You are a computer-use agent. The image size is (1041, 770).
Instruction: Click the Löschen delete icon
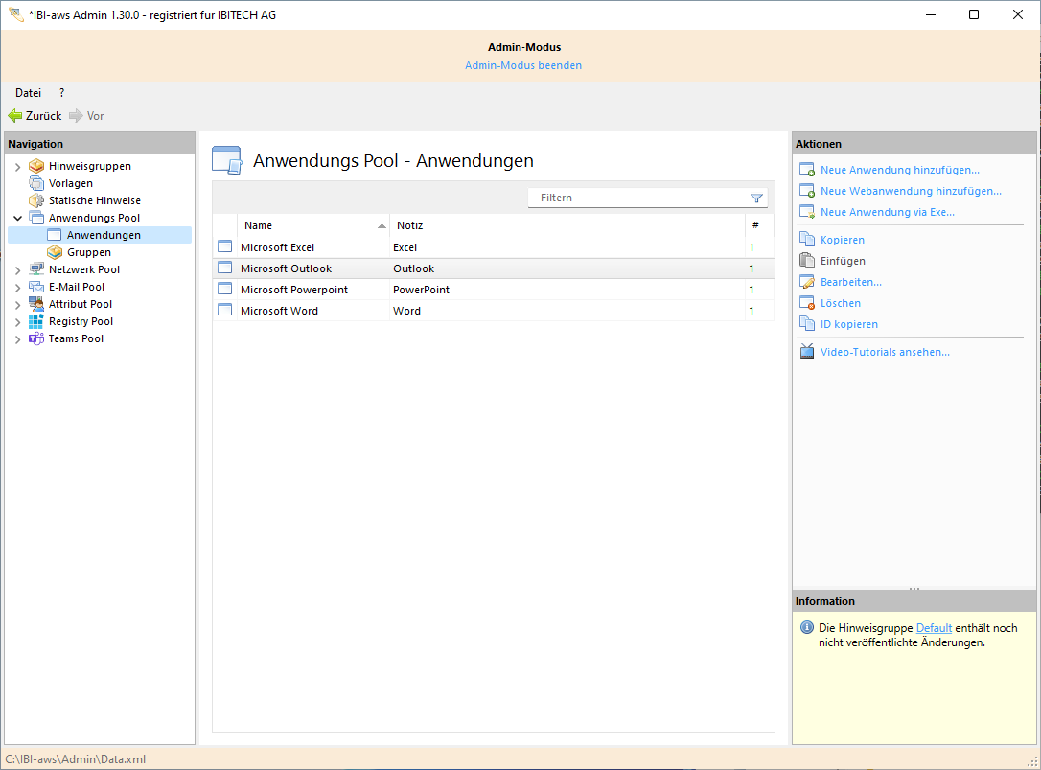coord(806,302)
